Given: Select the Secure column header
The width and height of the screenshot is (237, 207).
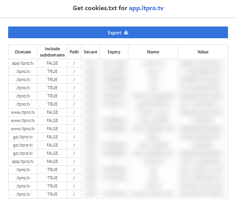Looking at the screenshot, I should coord(90,52).
